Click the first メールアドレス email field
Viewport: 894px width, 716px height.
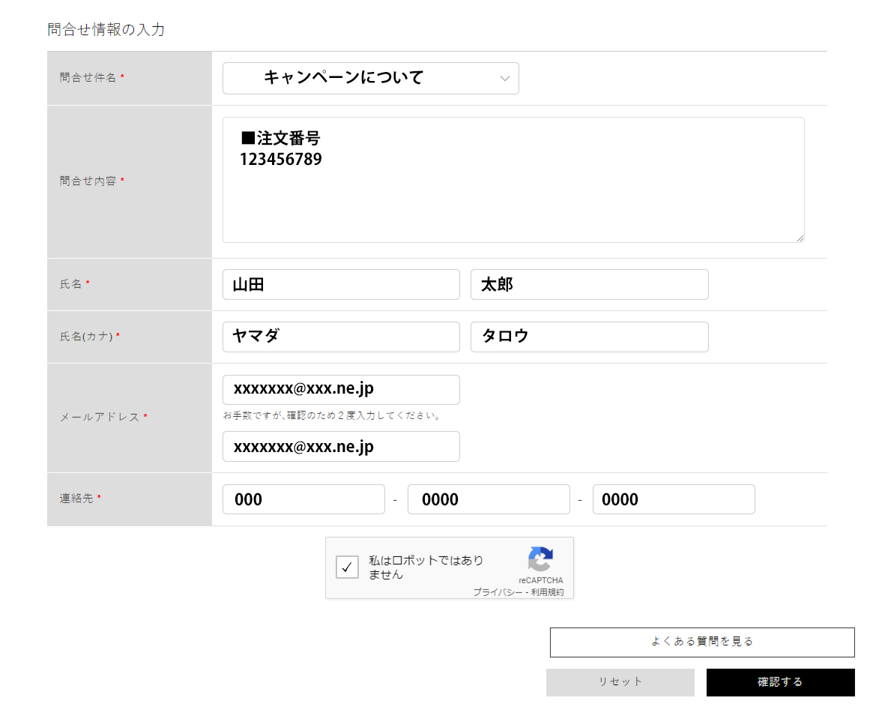[341, 389]
